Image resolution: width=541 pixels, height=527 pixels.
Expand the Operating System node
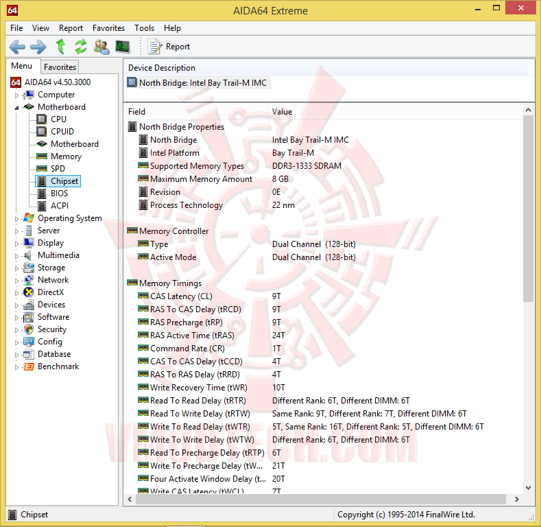coord(16,219)
